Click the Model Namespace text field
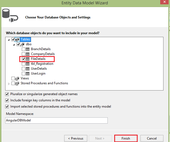 [56, 120]
